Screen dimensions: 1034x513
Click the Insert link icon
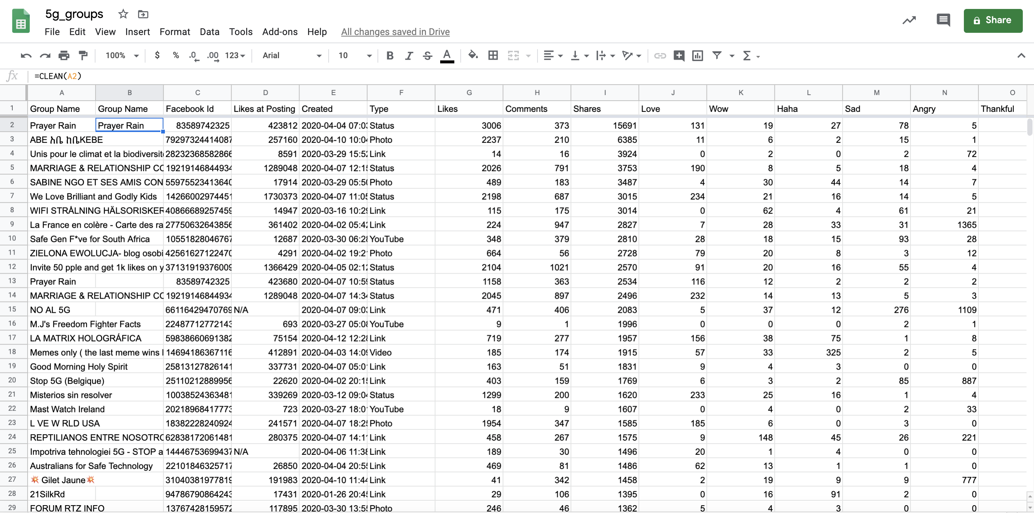point(660,56)
